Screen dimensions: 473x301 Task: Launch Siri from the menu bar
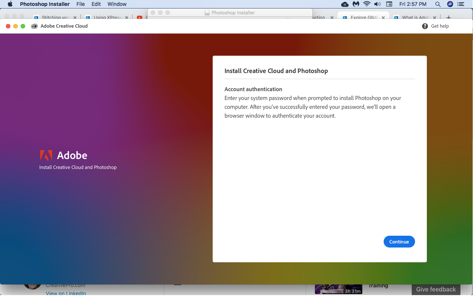450,4
